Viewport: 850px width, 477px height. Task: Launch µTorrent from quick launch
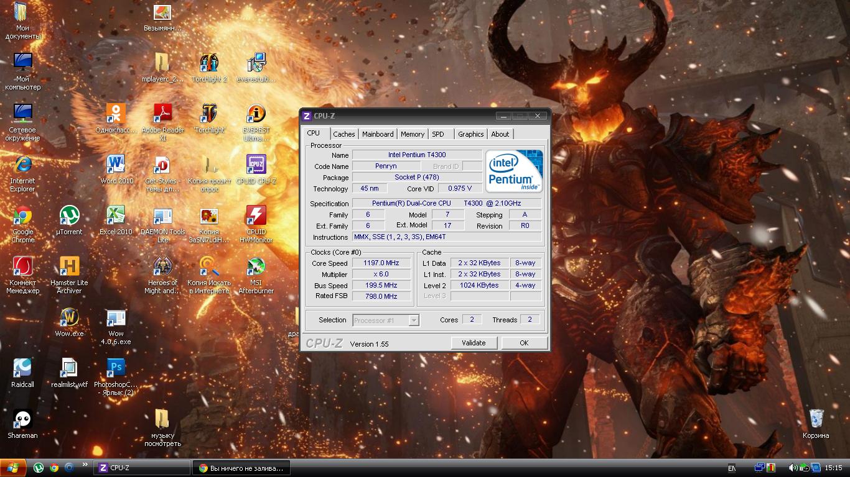click(39, 468)
